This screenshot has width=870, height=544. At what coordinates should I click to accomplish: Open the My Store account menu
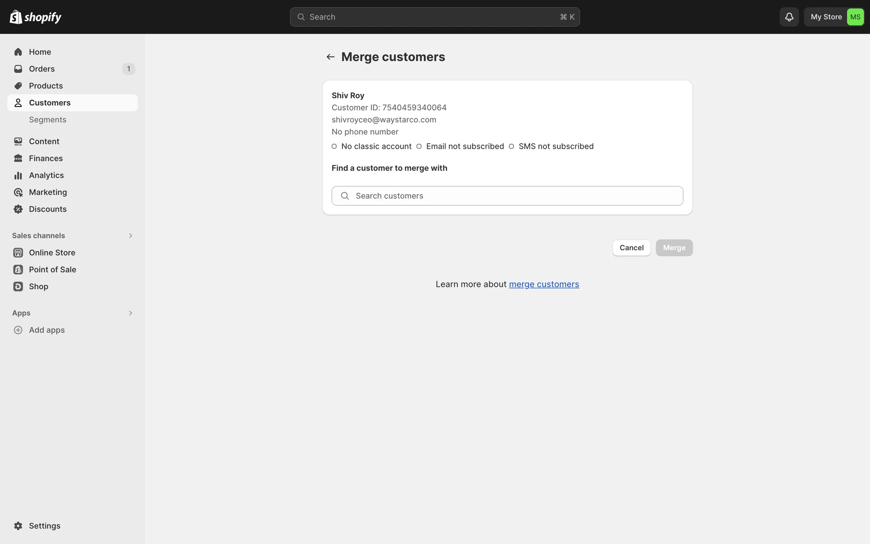834,17
